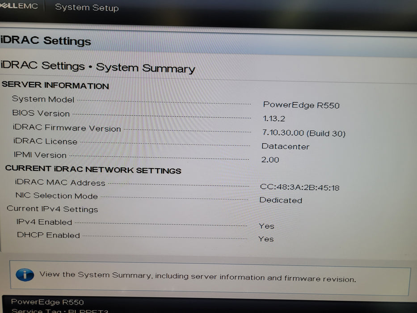Screen dimensions: 417x313
Task: Click the View the System Summary help text
Action: point(198,276)
